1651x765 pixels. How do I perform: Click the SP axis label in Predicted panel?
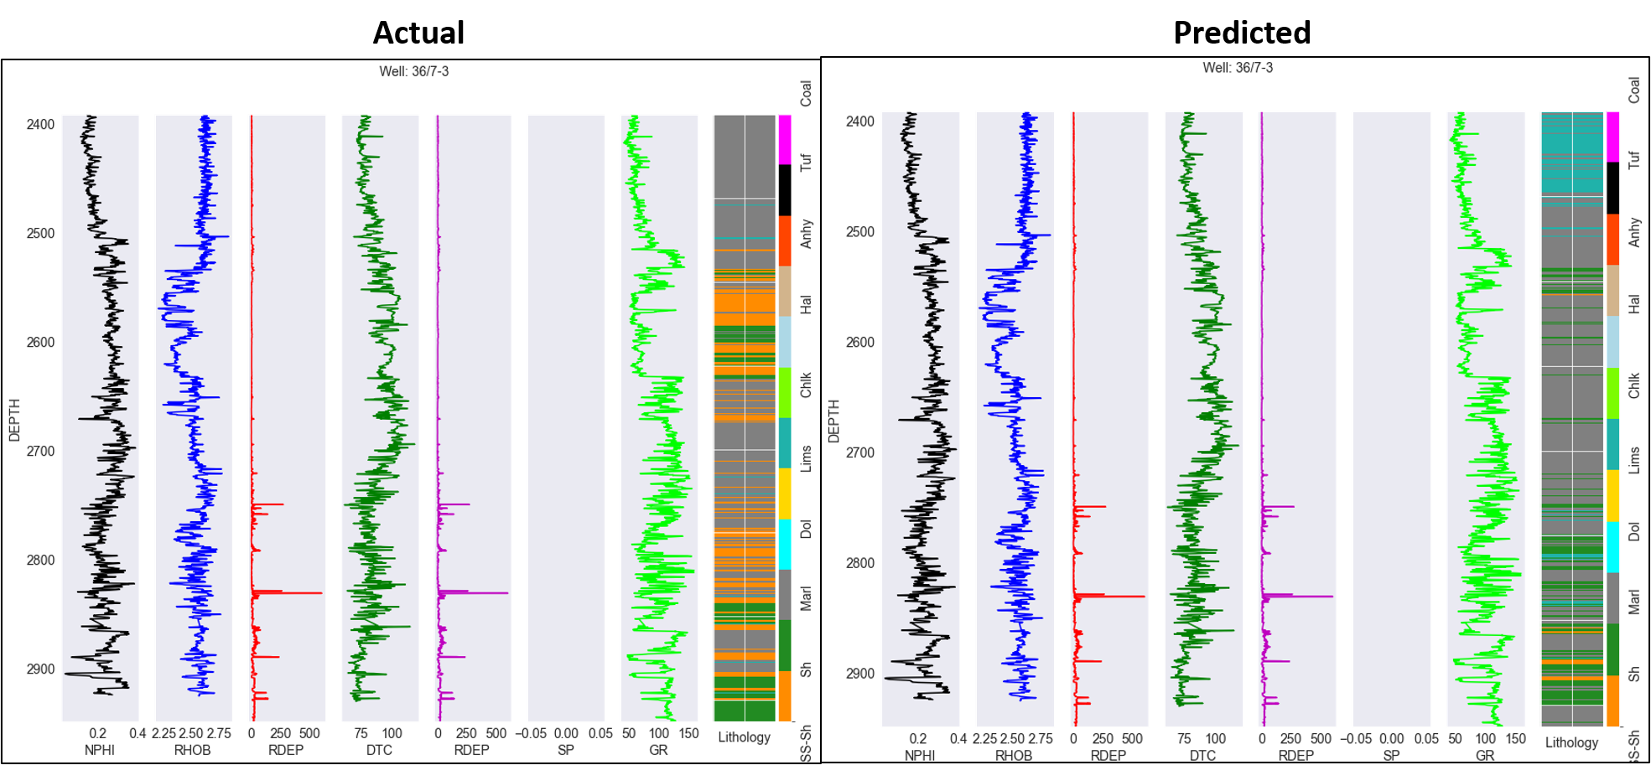click(x=1391, y=756)
